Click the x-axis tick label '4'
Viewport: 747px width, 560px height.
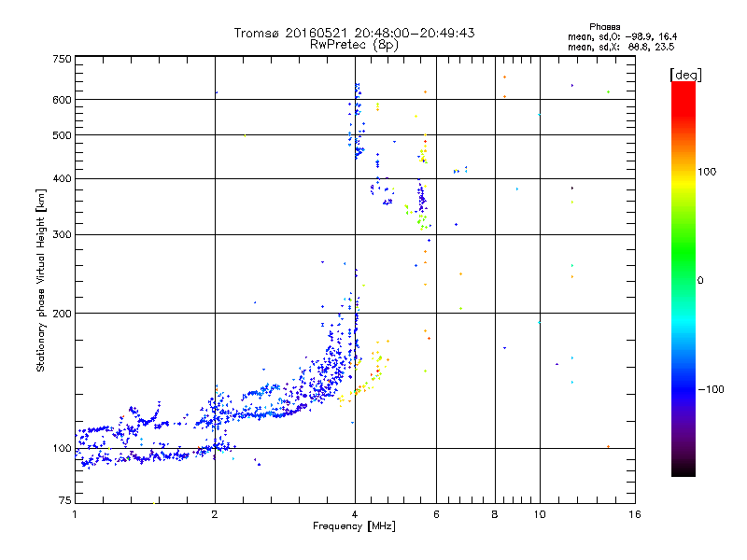pyautogui.click(x=355, y=514)
